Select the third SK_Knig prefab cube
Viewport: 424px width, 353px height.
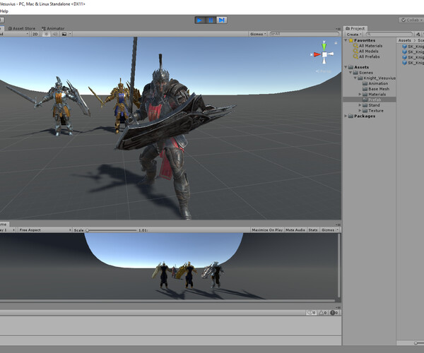(404, 57)
